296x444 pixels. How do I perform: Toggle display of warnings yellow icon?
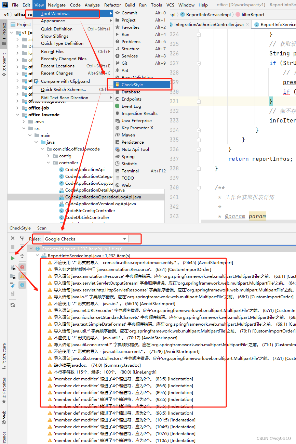tap(22, 276)
